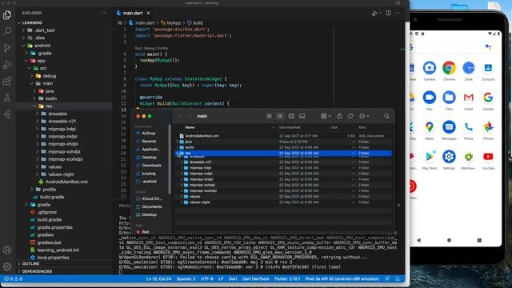Open Settings app in emulator
Viewport: 512px width, 288px height.
(x=449, y=157)
